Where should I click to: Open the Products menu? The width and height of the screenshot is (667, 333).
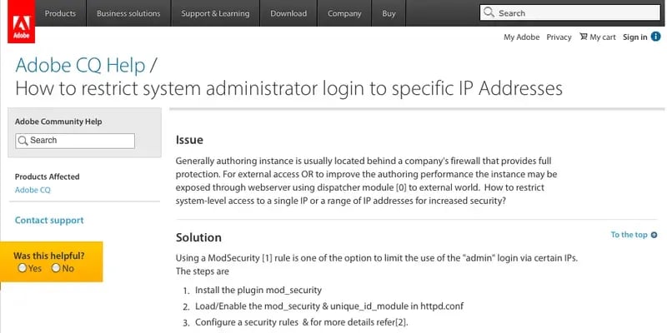tap(60, 13)
